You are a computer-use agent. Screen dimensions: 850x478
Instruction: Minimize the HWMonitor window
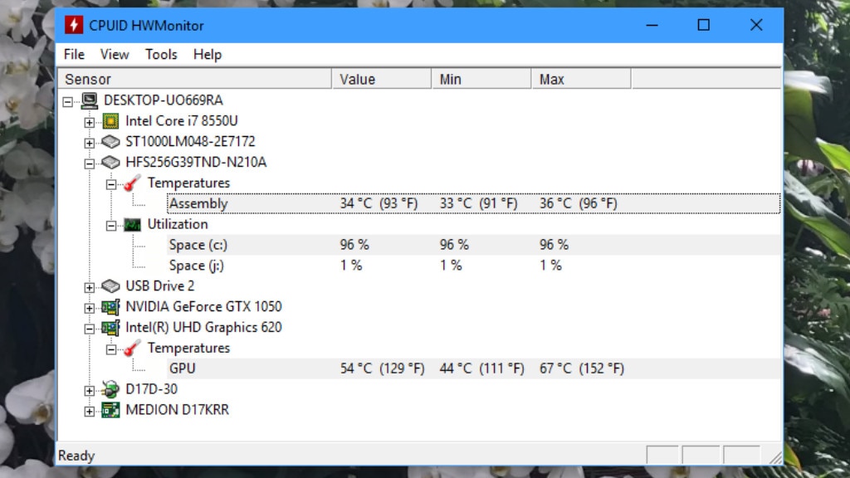652,25
